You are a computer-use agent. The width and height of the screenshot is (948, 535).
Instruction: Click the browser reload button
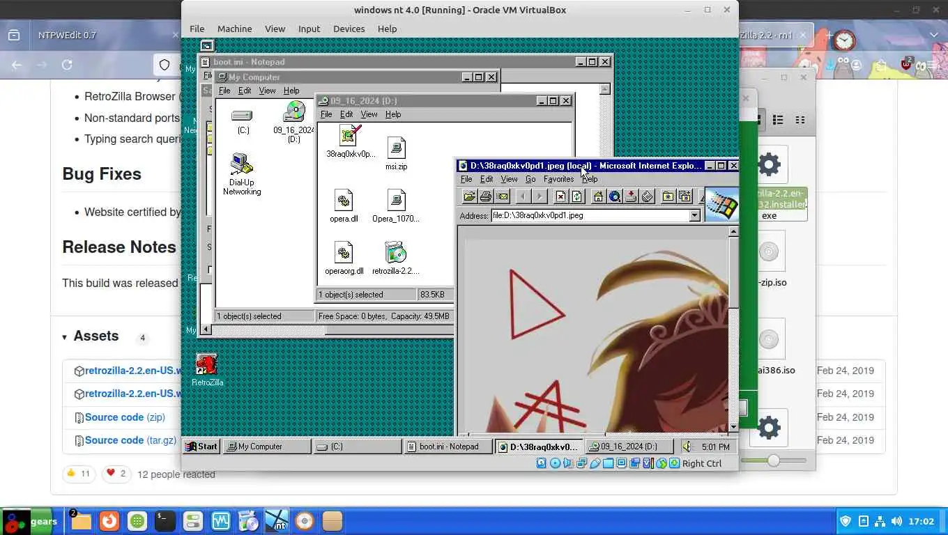coord(67,65)
